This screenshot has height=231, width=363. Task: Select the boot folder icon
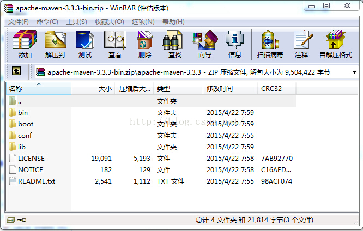[x=12, y=124]
